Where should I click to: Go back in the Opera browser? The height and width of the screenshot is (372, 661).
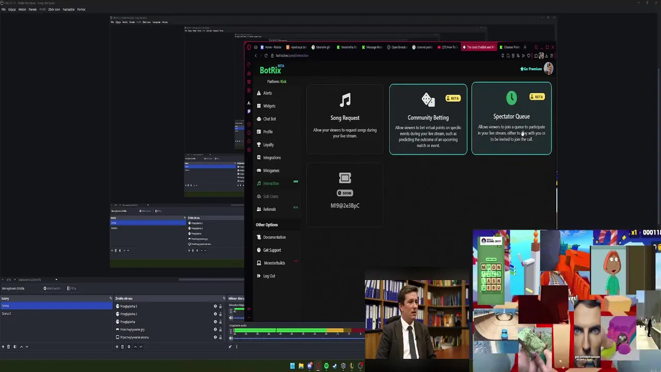pyautogui.click(x=255, y=55)
